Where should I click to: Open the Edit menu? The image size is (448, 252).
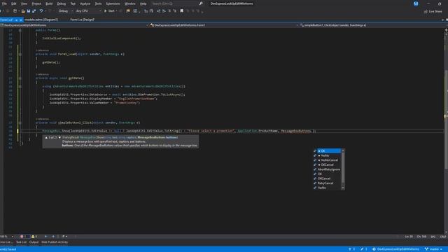(14, 3)
